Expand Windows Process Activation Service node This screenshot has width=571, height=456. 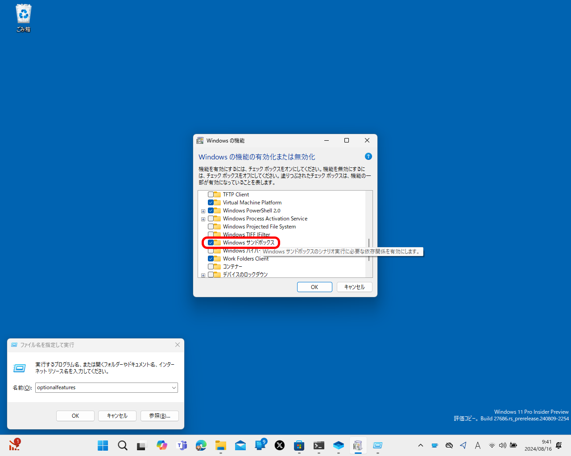[x=203, y=219]
